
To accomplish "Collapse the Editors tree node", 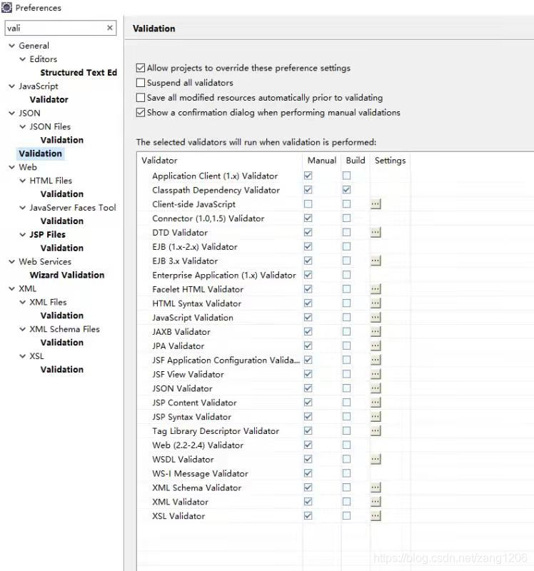I will coord(23,59).
